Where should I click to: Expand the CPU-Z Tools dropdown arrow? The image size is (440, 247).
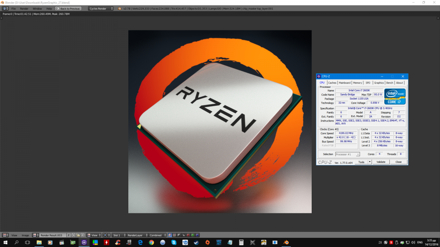[370, 162]
